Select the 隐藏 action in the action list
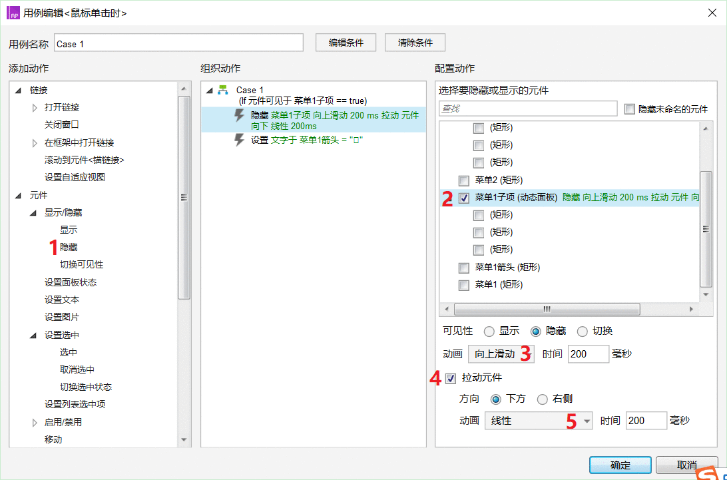 click(69, 247)
